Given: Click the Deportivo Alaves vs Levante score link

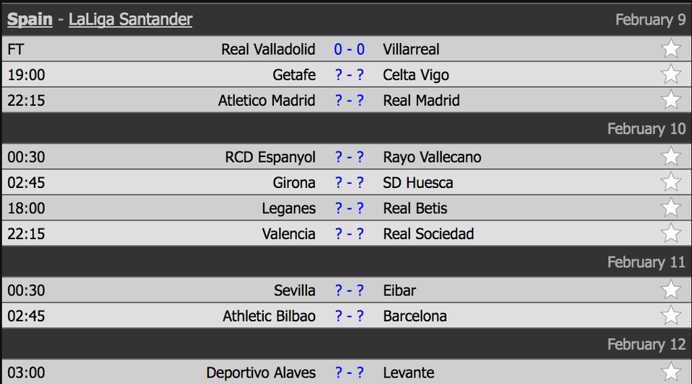Looking at the screenshot, I should [x=349, y=372].
